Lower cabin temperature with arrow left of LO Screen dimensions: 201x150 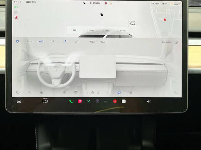38,102
